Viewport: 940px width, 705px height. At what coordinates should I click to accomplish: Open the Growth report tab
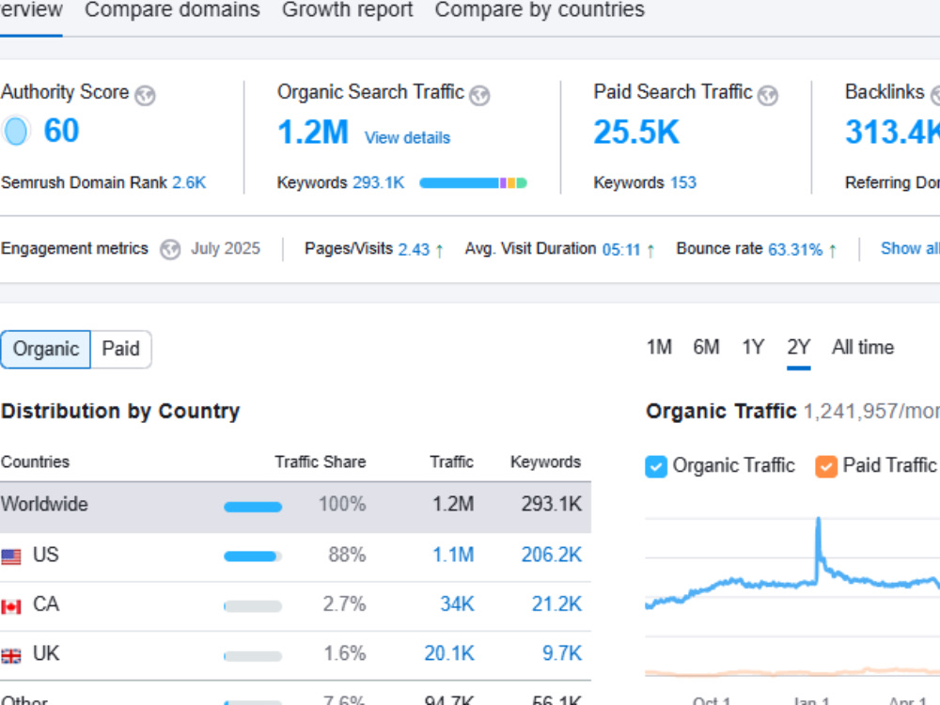click(x=347, y=9)
